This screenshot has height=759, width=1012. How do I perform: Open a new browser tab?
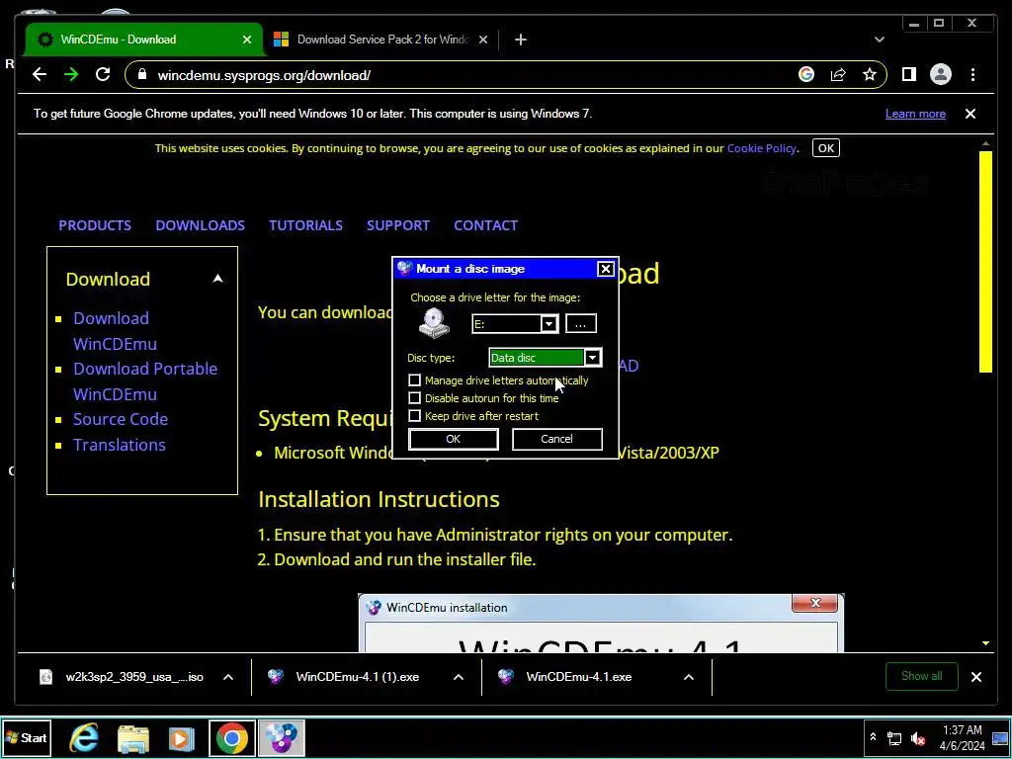coord(520,40)
